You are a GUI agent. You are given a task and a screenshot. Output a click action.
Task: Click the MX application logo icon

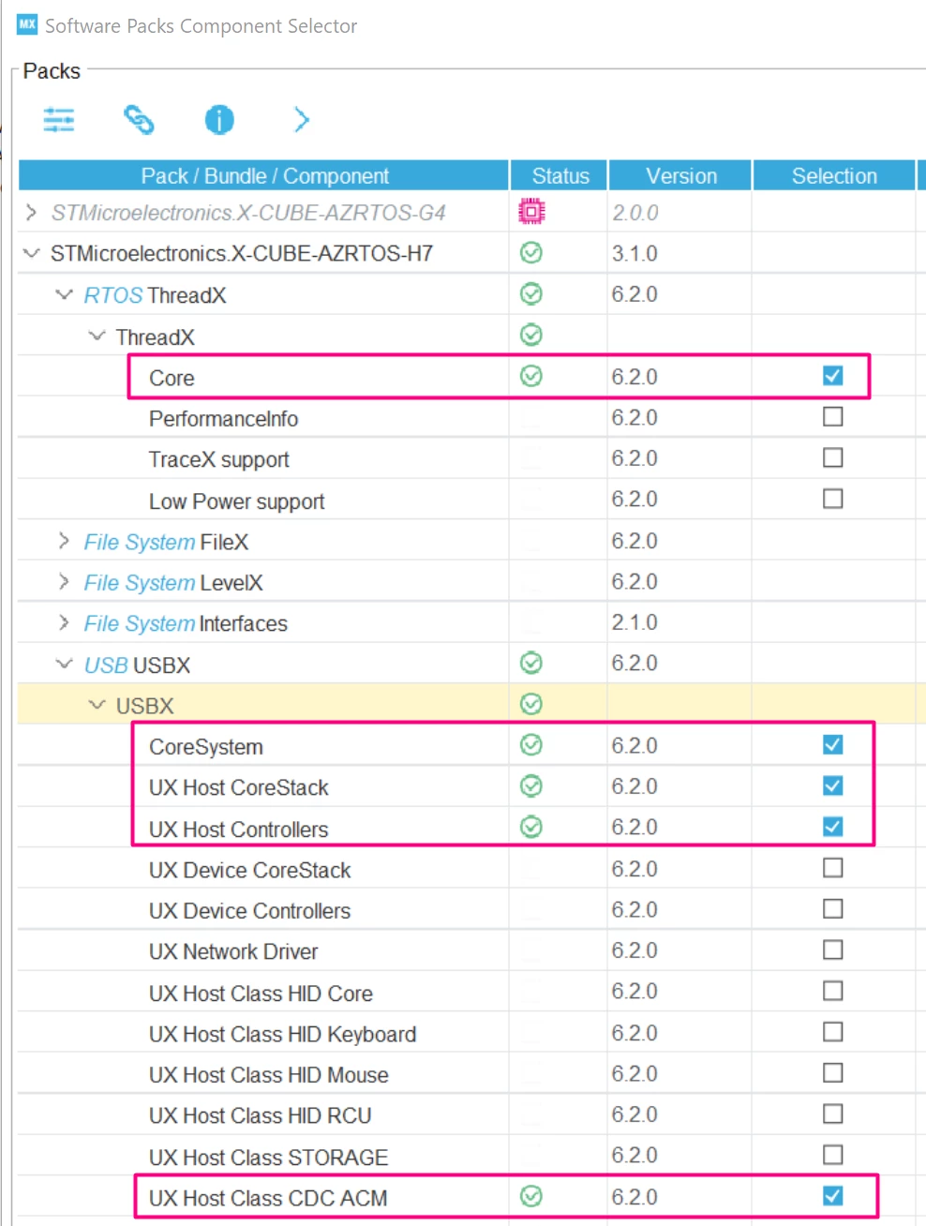[x=27, y=24]
